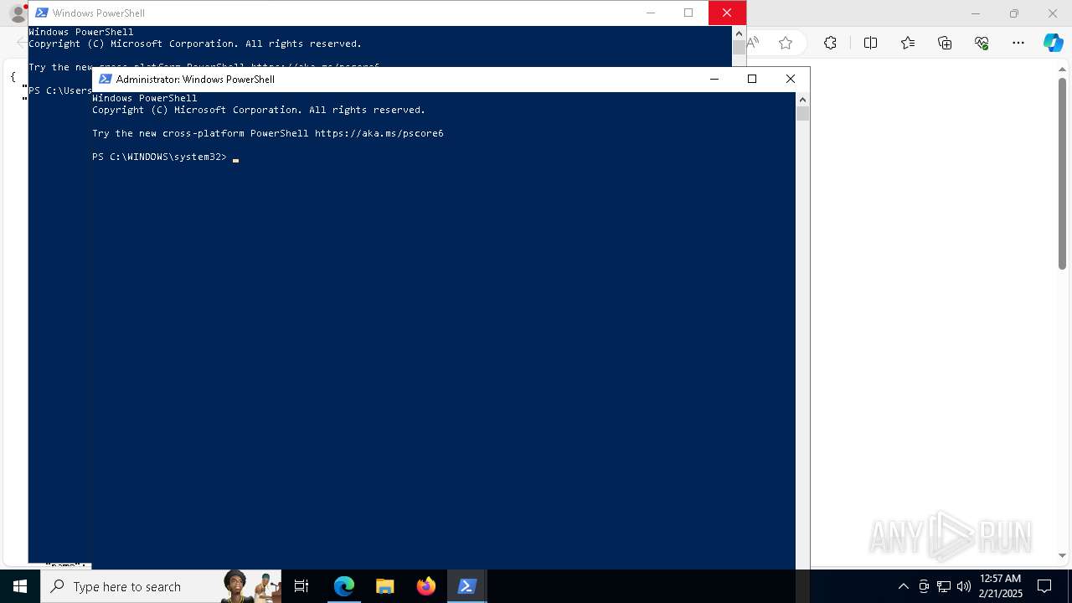Screen dimensions: 1072x603
Task: Click the https://aka.ms/pscore6 text in Administrator window
Action: click(x=379, y=133)
